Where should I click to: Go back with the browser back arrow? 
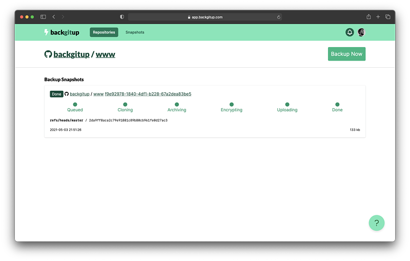point(54,17)
